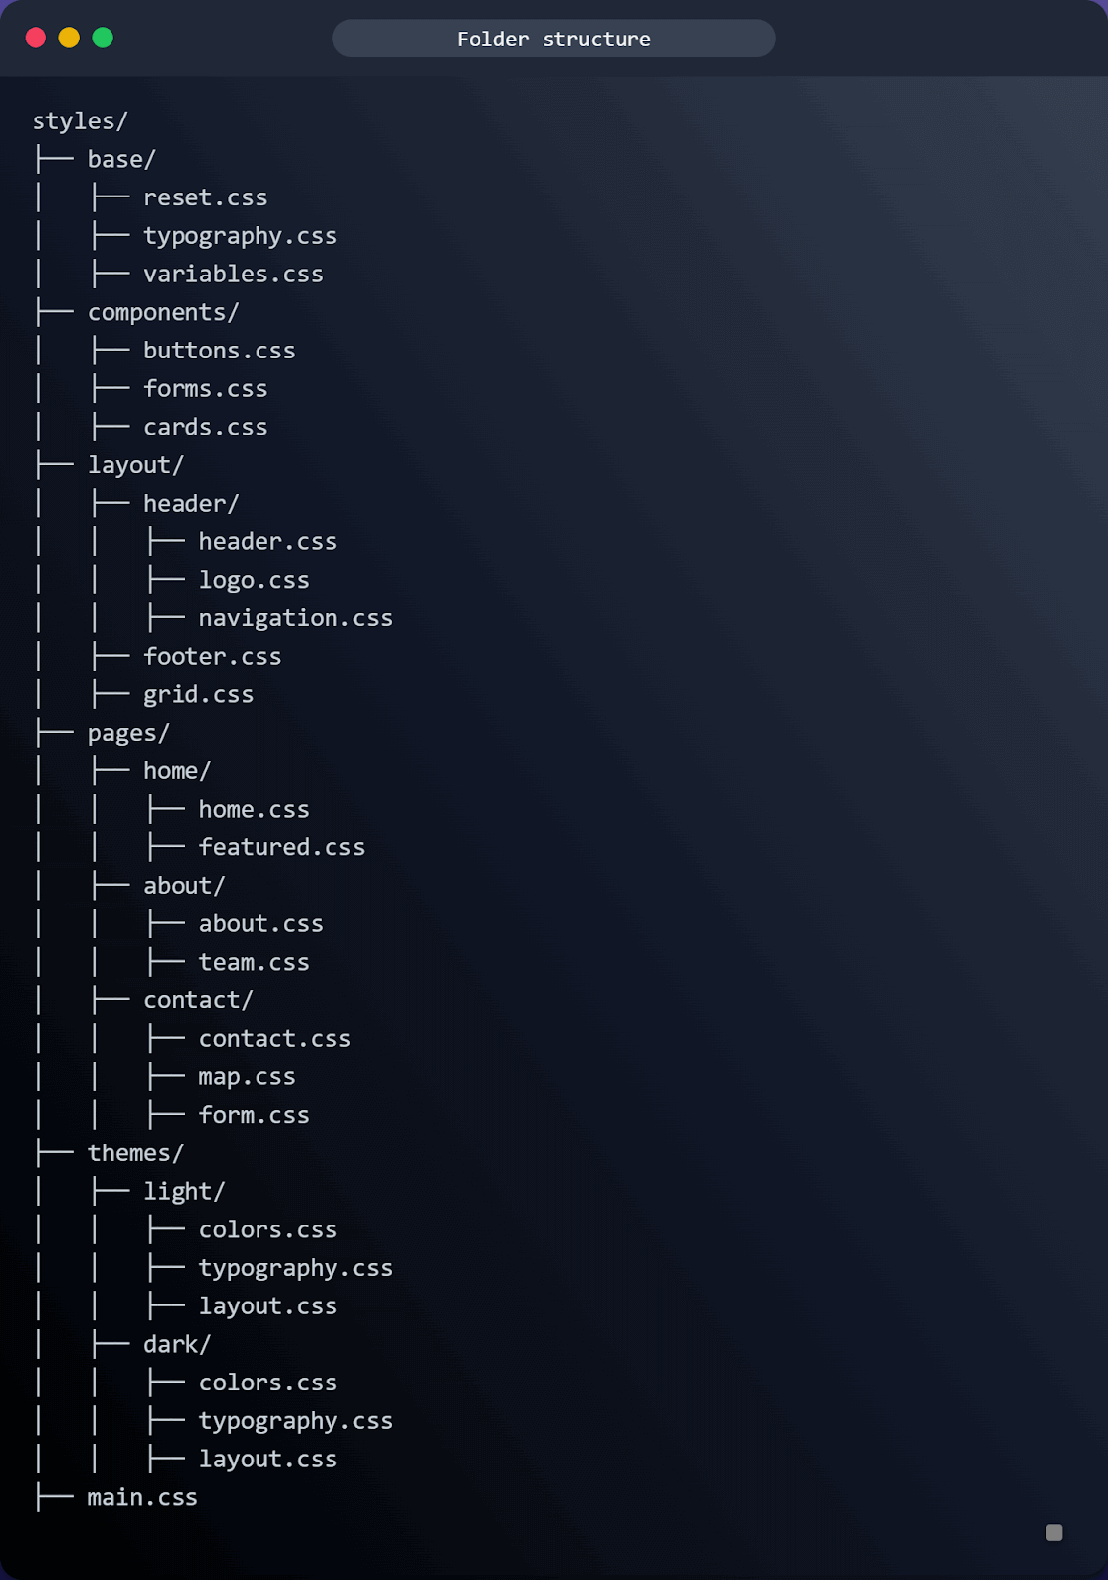This screenshot has height=1580, width=1108.
Task: Open featured.css inside the home folder
Action: pyautogui.click(x=281, y=846)
